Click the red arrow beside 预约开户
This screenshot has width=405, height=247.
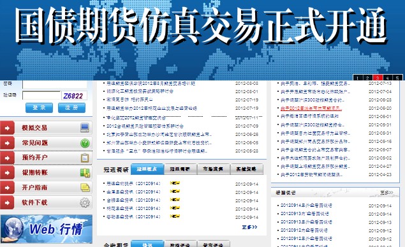7,158
